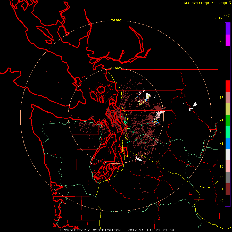This screenshot has height=232, width=232.
Task: Select the GC gray legend swatch
Action: click(228, 178)
